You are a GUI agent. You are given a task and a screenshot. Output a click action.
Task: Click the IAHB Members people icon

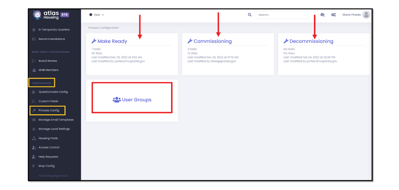(34, 70)
